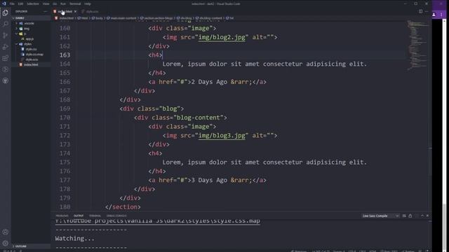Open editor more actions ellipsis

pos(427,11)
